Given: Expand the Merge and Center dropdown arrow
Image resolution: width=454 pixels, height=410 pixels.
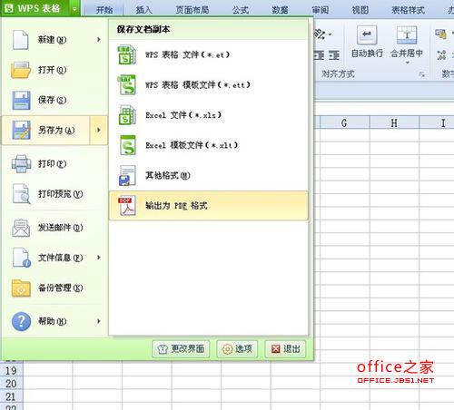Looking at the screenshot, I should pos(407,63).
